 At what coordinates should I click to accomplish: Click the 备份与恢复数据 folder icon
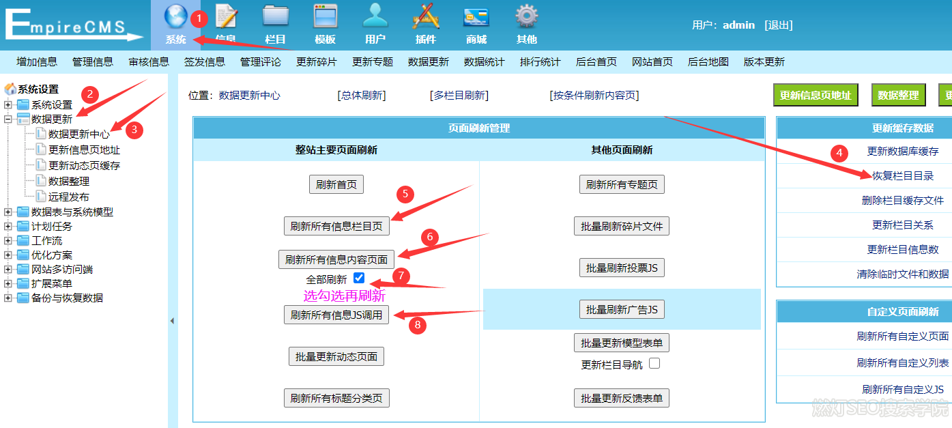[23, 298]
